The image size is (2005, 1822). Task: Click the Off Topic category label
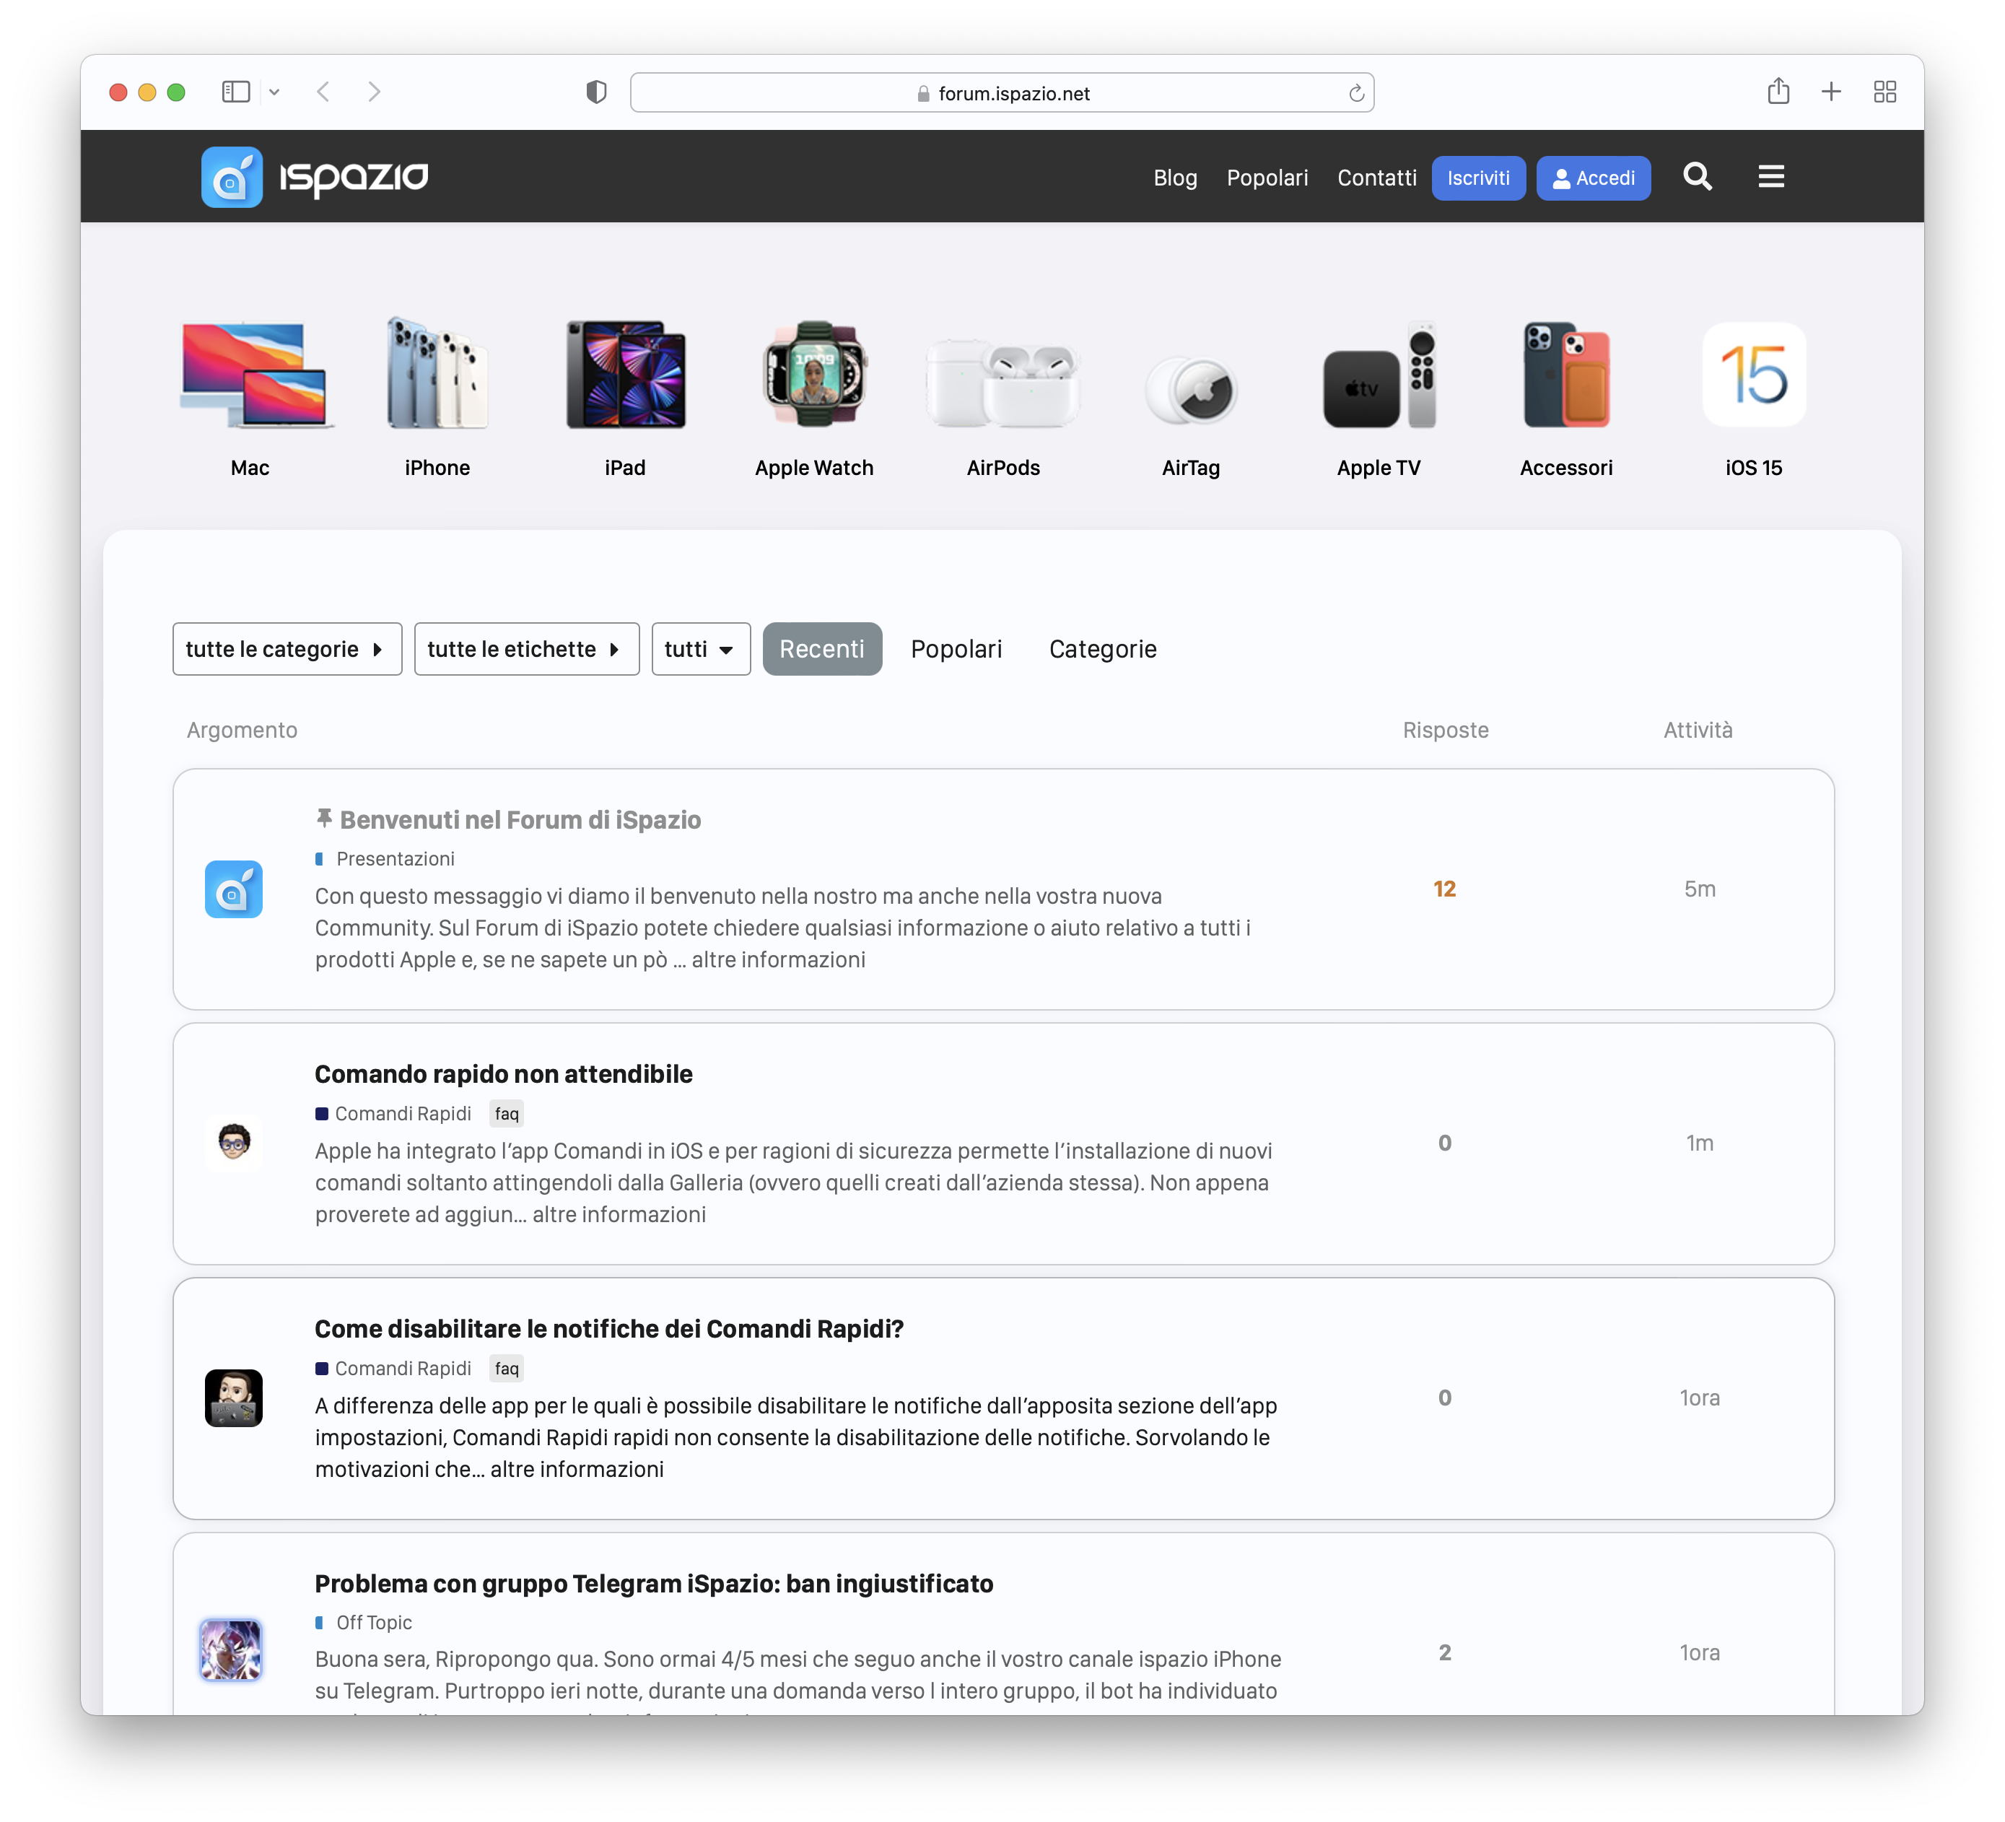tap(374, 1622)
